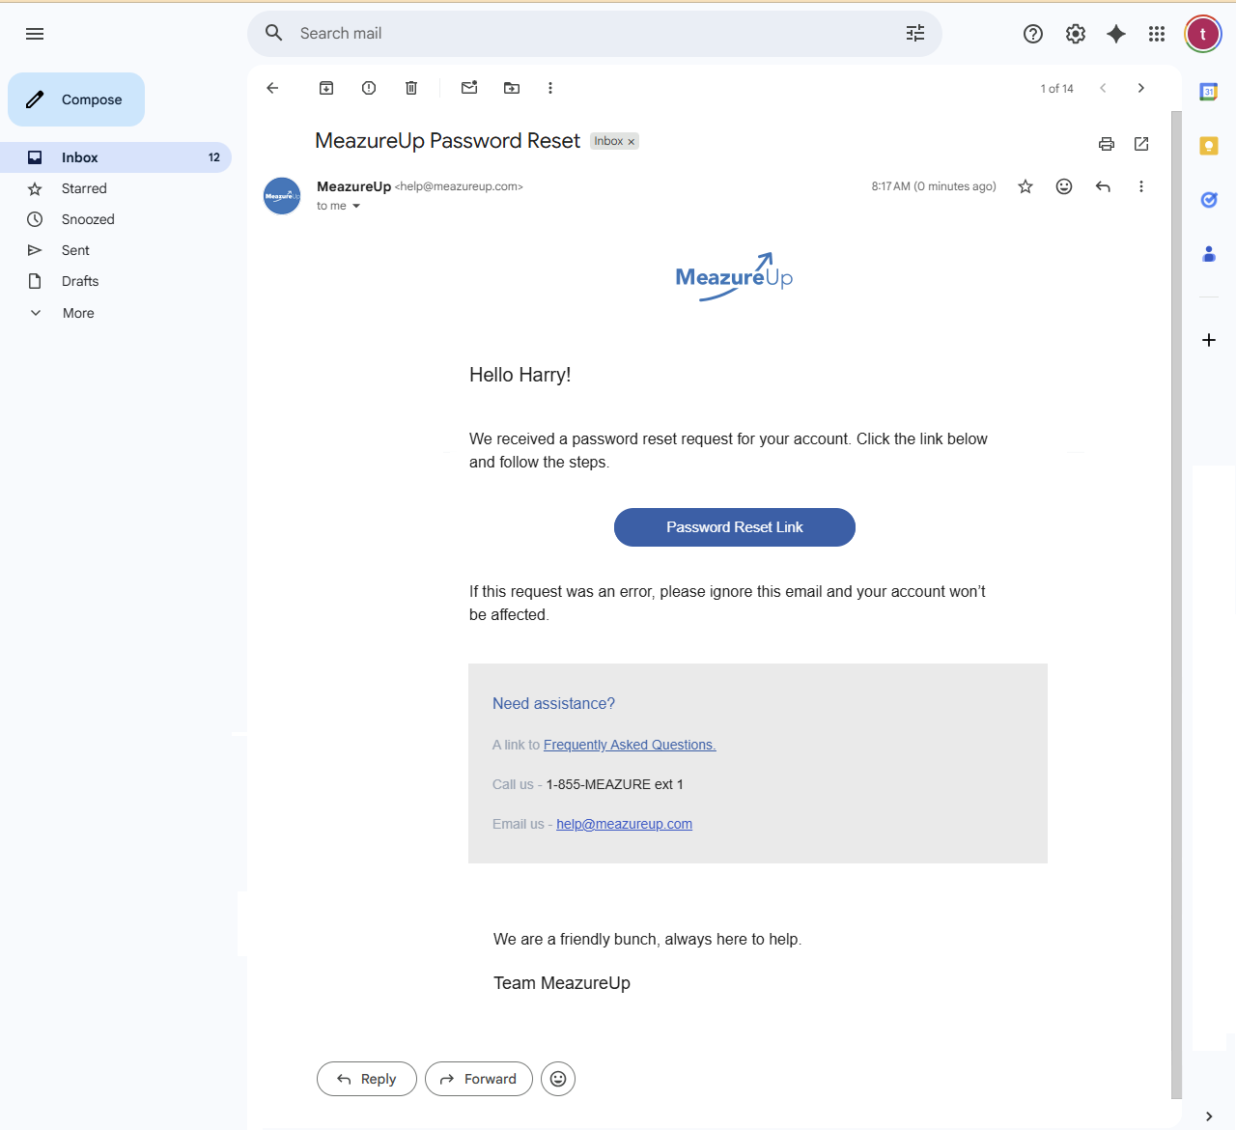Star the MeazureUp email
This screenshot has width=1236, height=1130.
1025,186
